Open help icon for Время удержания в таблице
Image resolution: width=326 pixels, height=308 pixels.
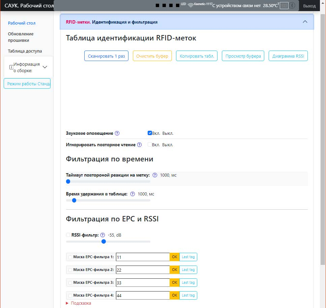(132, 194)
